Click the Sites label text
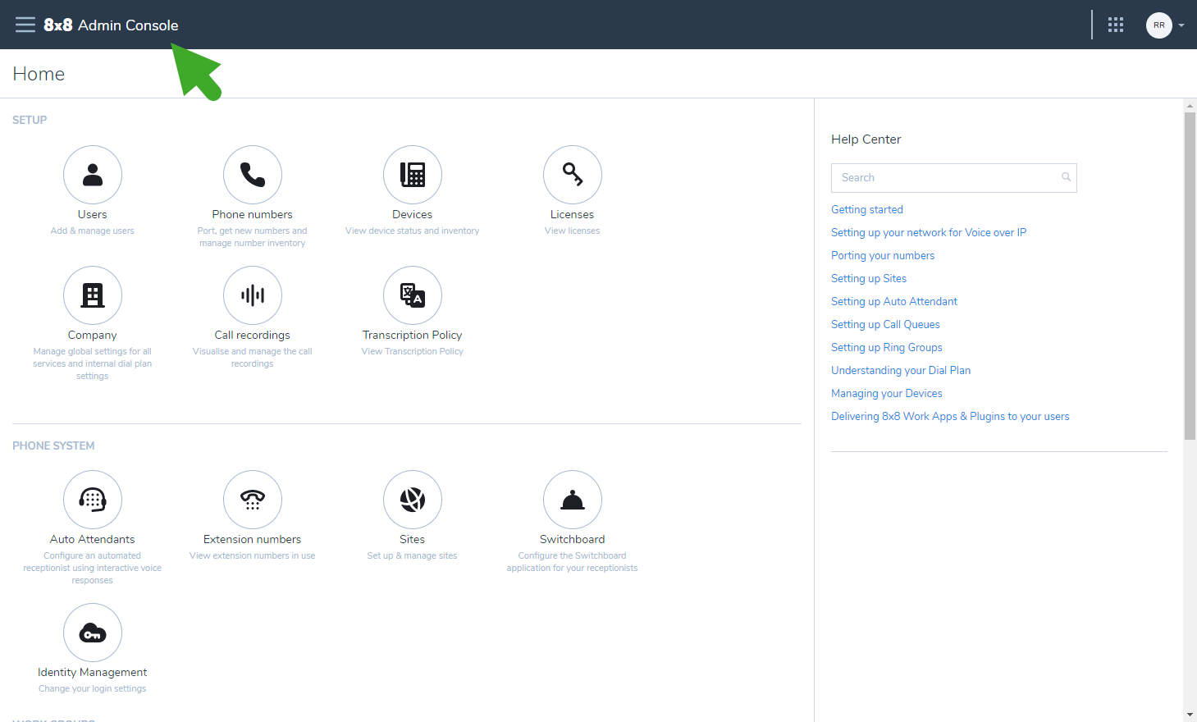The width and height of the screenshot is (1197, 722). coord(413,539)
